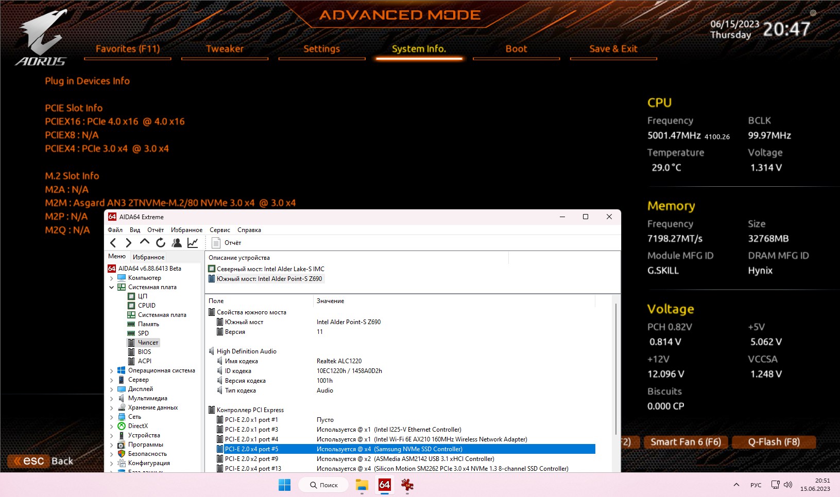Open the Boot BIOS tab
The image size is (840, 497).
(x=516, y=49)
